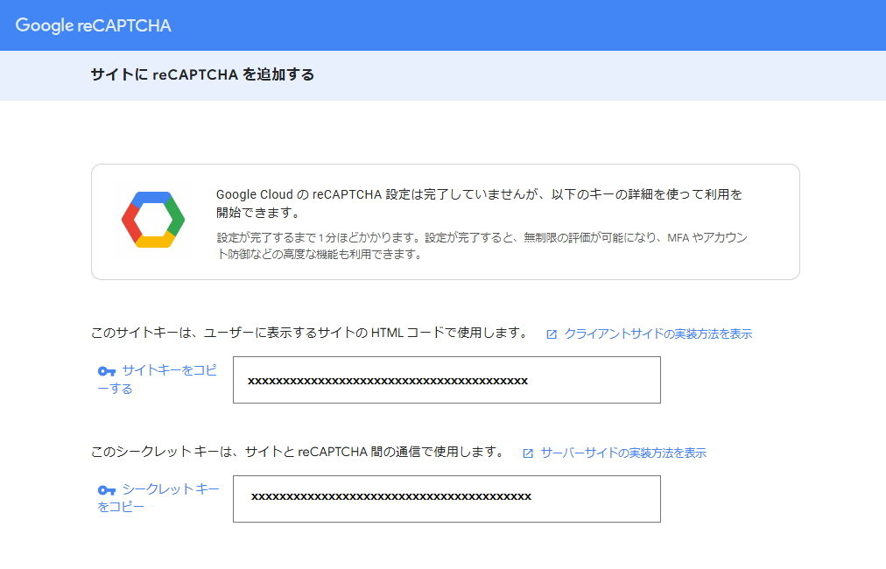Click the key icon beside シークレットキーをコピー
The height and width of the screenshot is (569, 886).
[107, 490]
